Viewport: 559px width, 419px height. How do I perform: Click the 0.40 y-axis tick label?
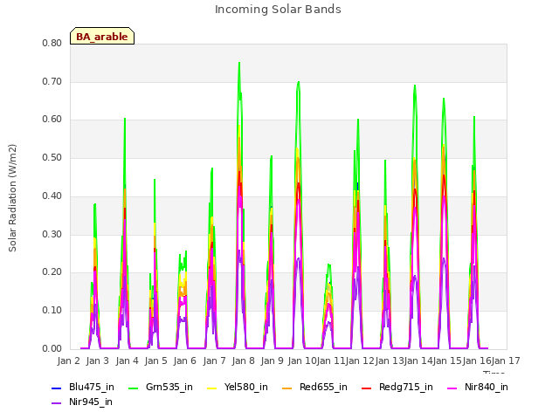[x=52, y=196]
